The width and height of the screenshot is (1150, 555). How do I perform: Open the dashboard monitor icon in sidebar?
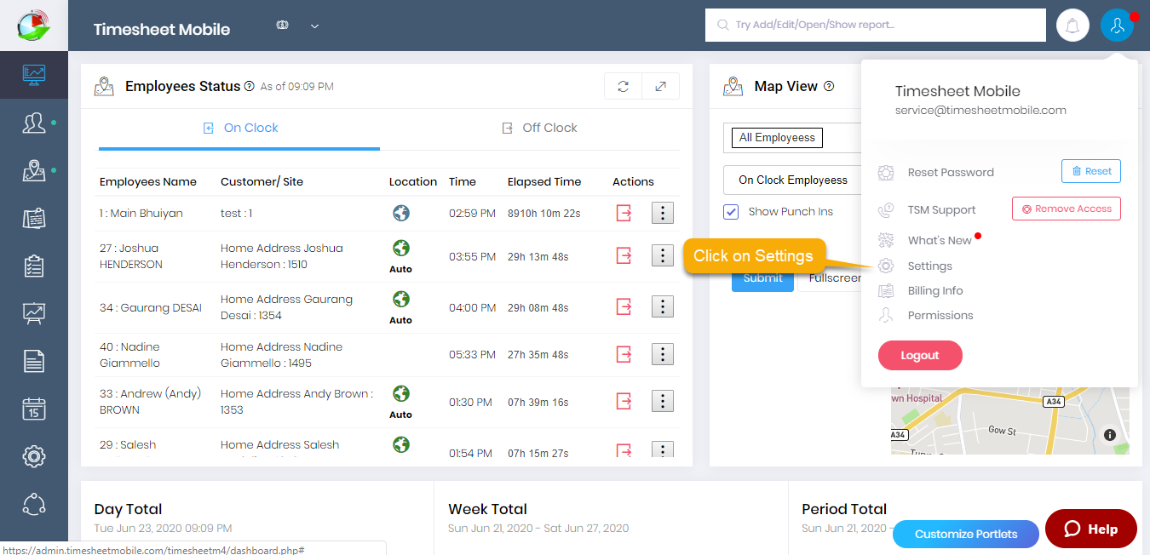(x=34, y=75)
